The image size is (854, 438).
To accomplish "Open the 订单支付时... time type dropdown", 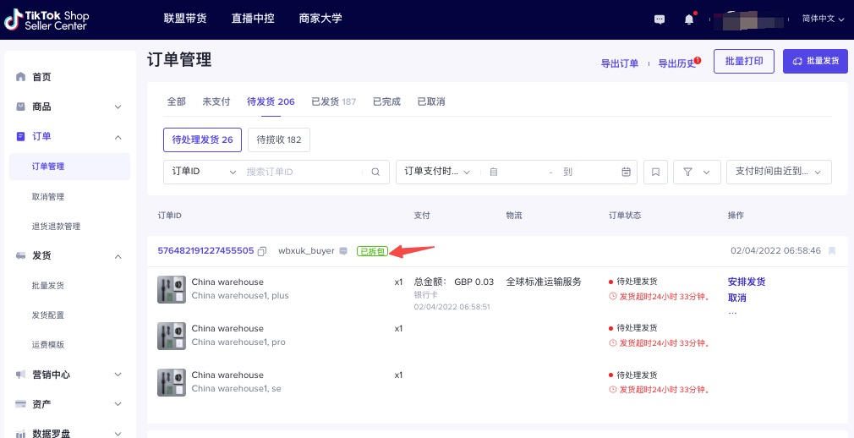I will tap(437, 172).
